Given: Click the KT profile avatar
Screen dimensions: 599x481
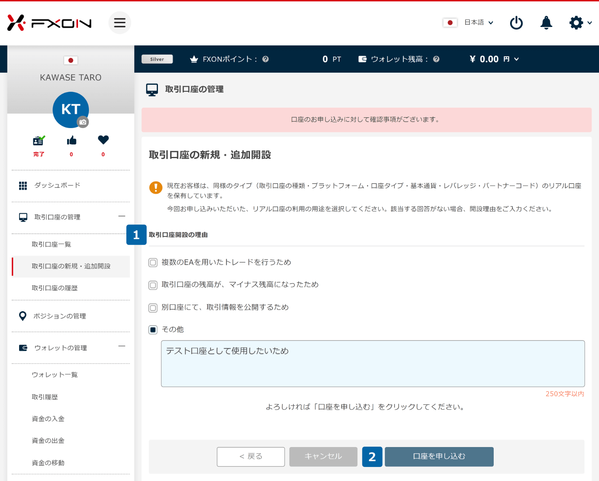Looking at the screenshot, I should (71, 110).
